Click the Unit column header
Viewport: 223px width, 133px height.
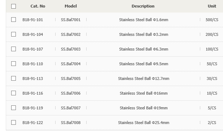point(212,6)
